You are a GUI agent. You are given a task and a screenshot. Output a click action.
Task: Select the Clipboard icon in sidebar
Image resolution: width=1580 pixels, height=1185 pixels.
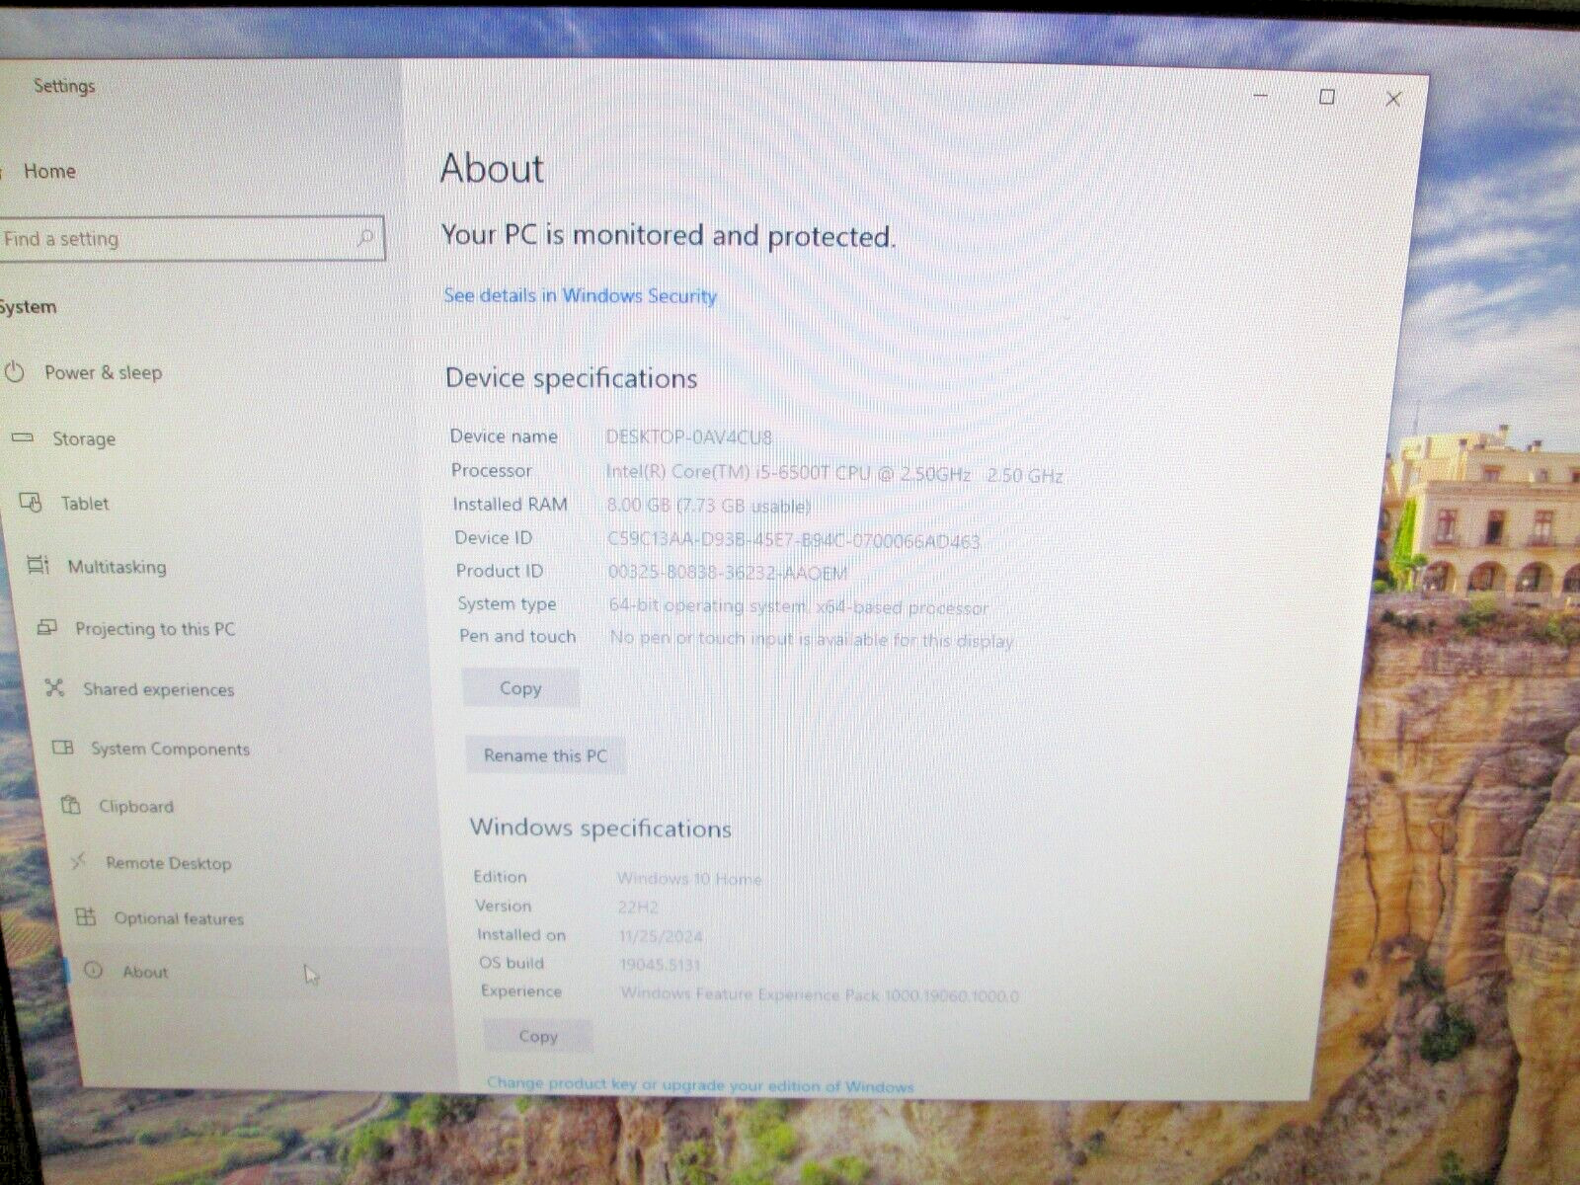(x=72, y=806)
